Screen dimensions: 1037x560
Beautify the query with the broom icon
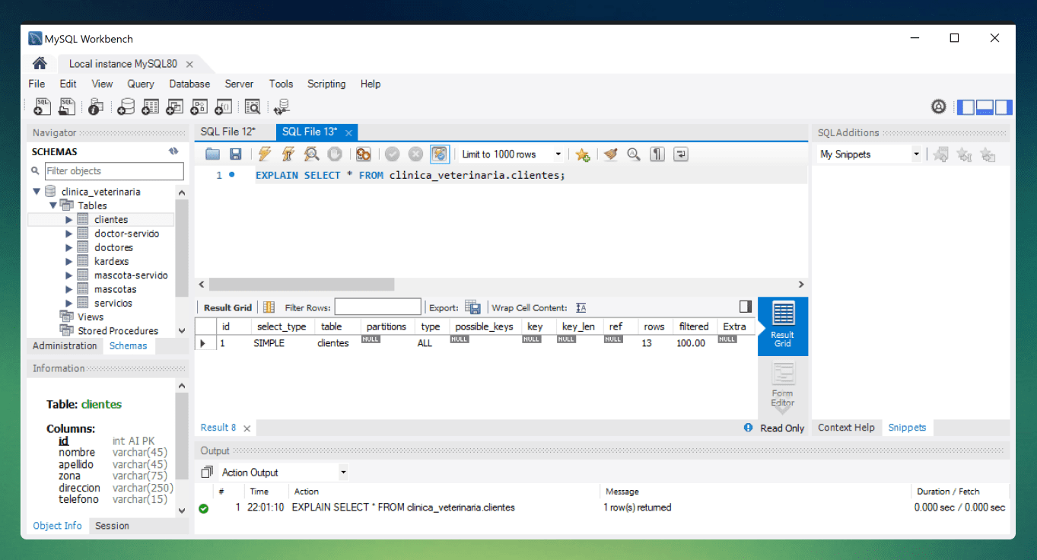point(610,154)
